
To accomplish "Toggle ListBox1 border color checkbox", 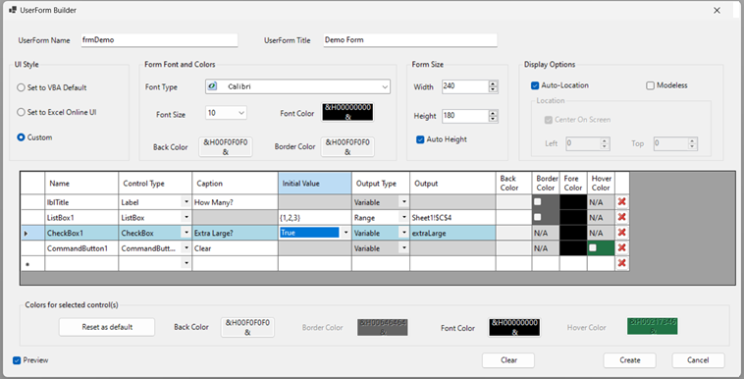I will 537,217.
